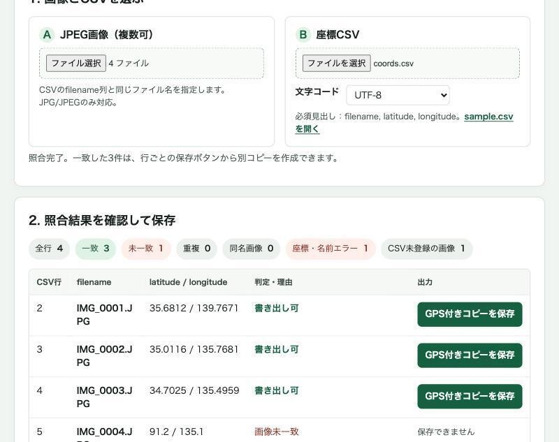This screenshot has height=442, width=559.
Task: Click 書き出し可 status in IMG_0001 row
Action: click(x=277, y=308)
